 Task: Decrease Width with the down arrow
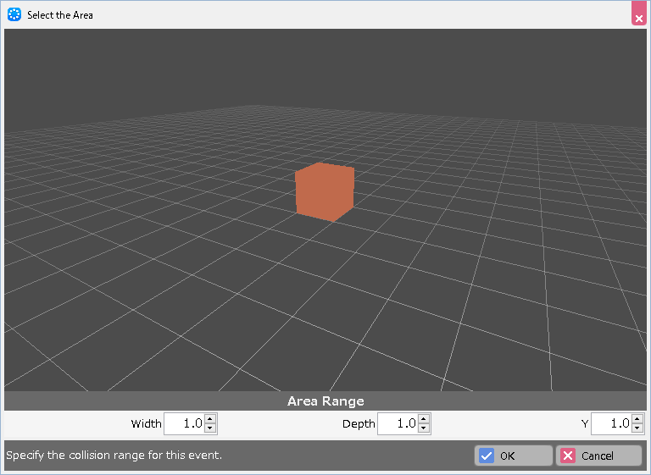211,428
